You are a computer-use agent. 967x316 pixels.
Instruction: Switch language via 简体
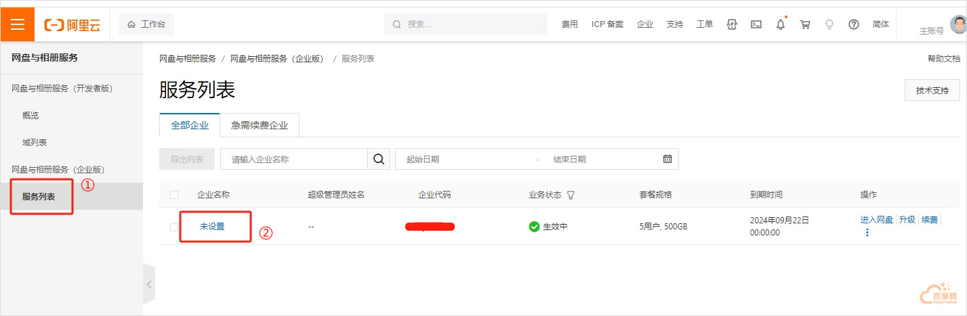(881, 24)
